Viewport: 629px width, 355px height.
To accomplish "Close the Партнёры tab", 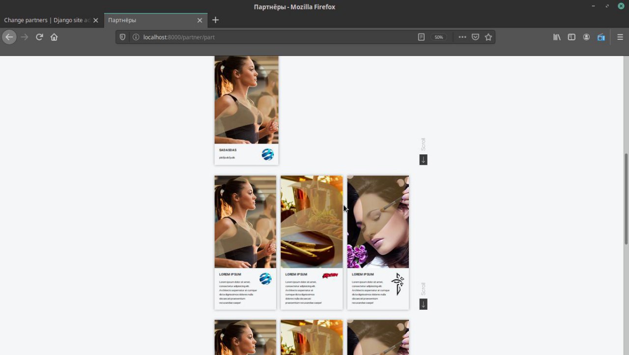I will click(200, 20).
